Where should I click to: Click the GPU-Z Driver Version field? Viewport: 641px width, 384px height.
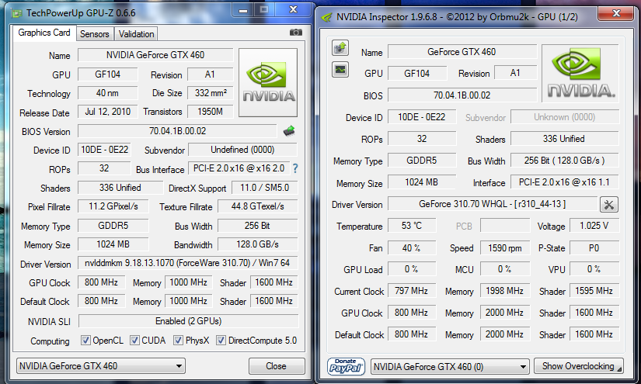(x=187, y=263)
